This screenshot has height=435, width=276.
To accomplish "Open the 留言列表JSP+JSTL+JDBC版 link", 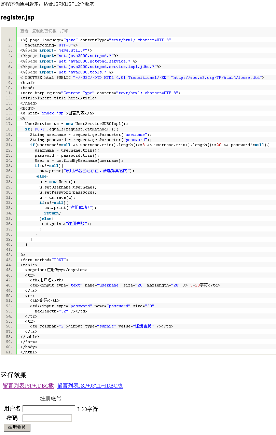I will 90,386.
